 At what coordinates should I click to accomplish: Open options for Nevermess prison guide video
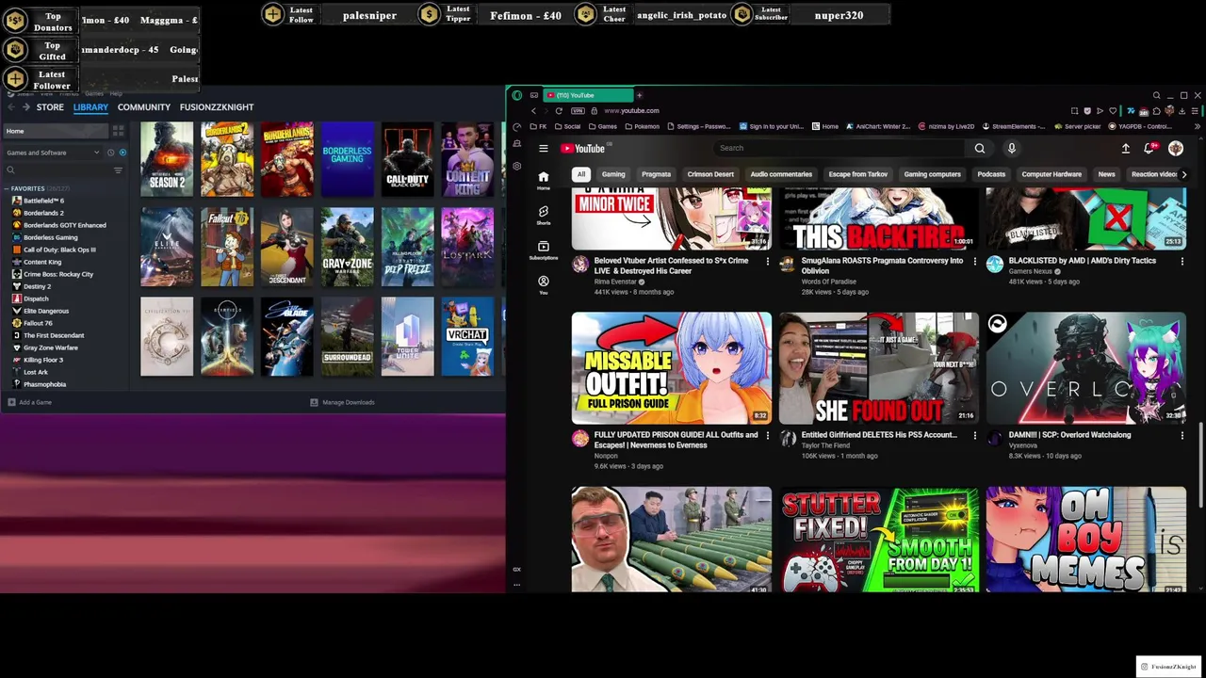[767, 435]
